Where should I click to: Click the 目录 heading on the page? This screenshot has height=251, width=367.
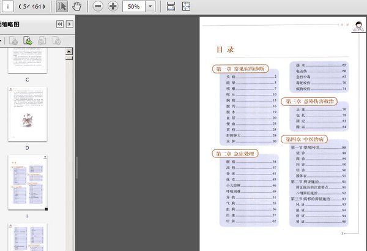(225, 50)
